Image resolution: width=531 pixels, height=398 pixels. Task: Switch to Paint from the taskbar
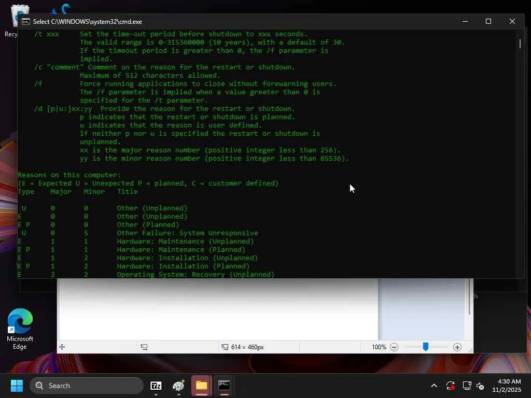click(x=178, y=386)
